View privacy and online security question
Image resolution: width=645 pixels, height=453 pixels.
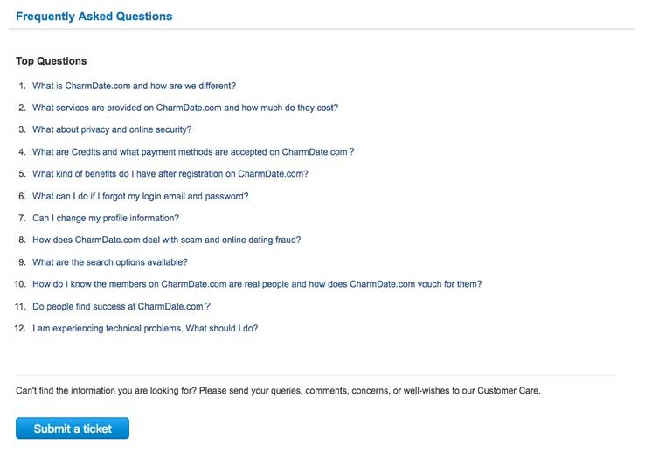(112, 129)
